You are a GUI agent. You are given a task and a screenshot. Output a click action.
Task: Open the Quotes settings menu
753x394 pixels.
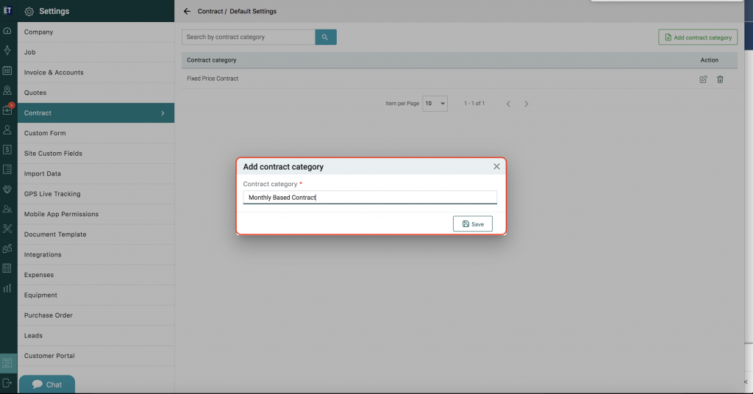[96, 93]
